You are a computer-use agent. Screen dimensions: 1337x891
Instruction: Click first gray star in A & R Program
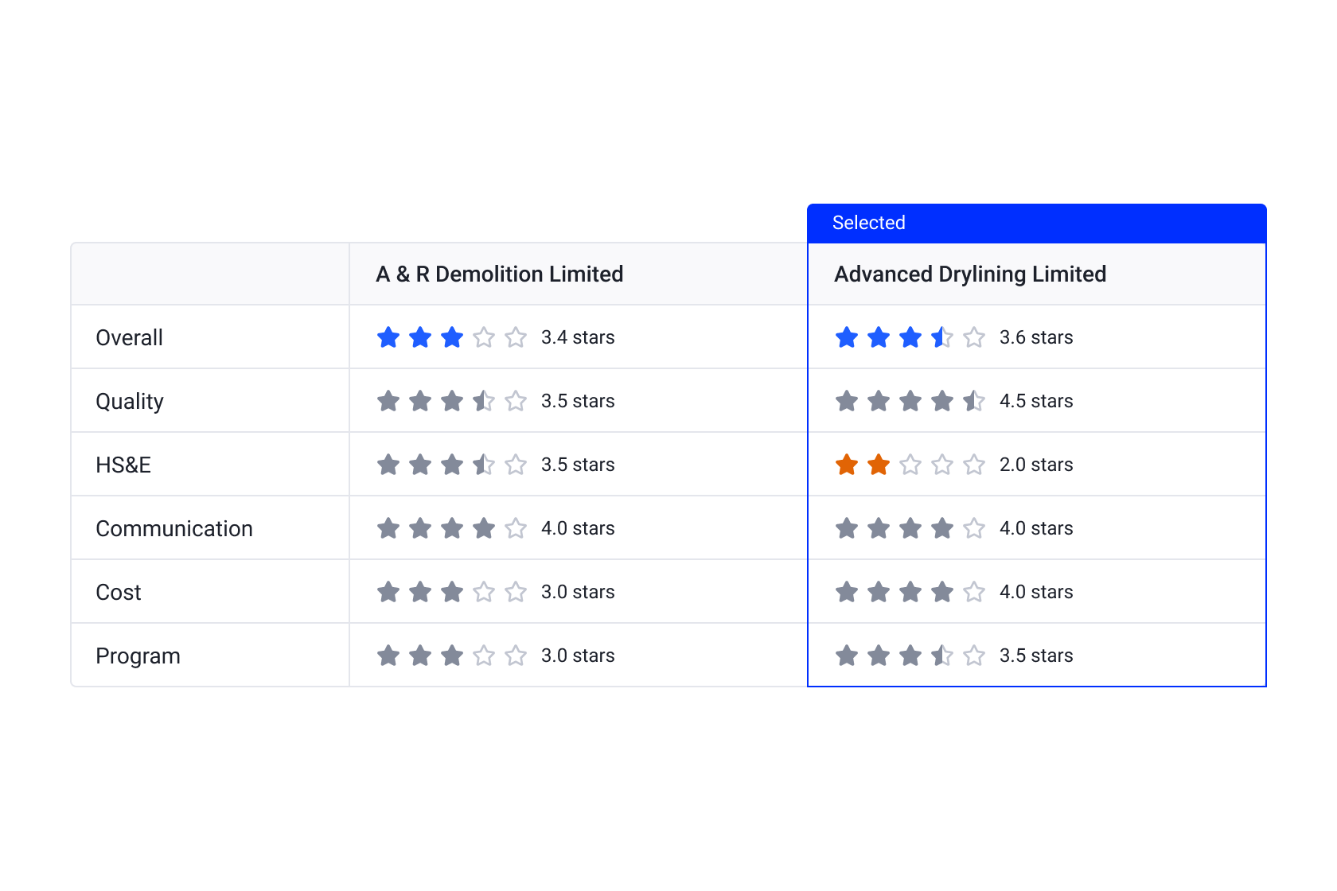point(388,656)
